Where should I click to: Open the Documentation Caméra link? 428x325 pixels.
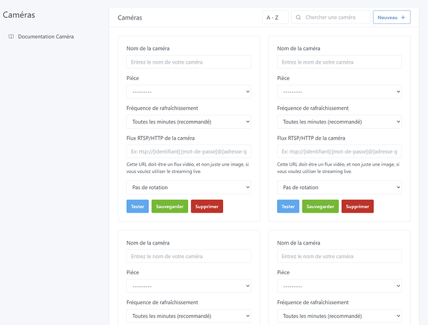[x=46, y=37]
